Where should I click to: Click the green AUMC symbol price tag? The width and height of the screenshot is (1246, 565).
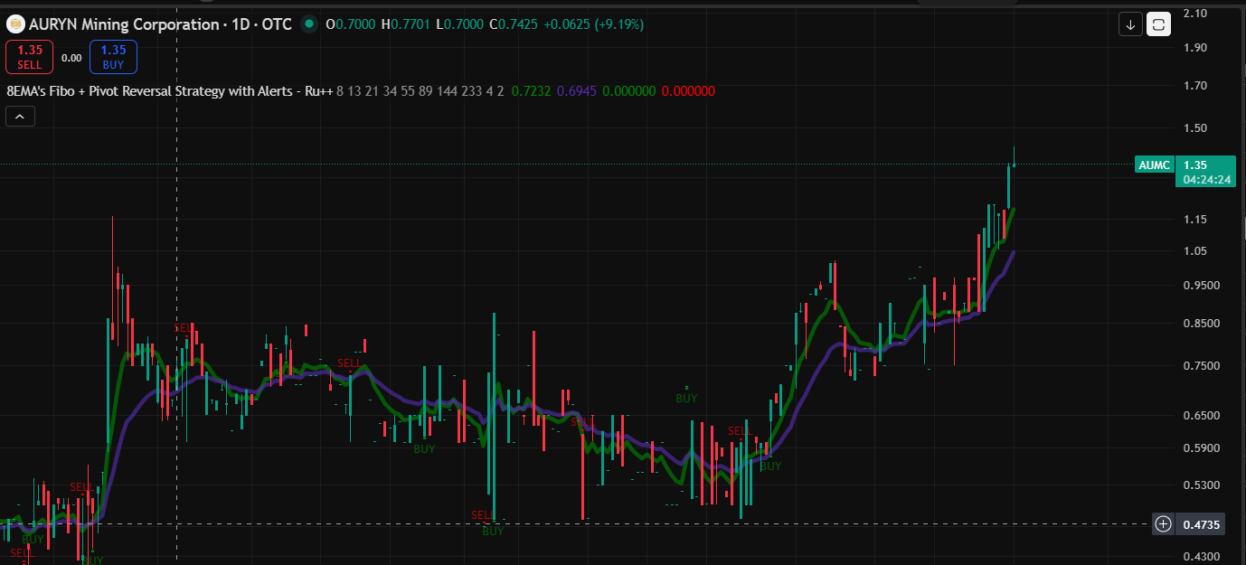[x=1154, y=165]
